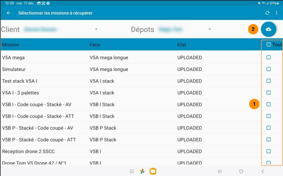Select the V5A mega mission checkbox
Viewport: 283px width, 176px height.
pyautogui.click(x=269, y=57)
